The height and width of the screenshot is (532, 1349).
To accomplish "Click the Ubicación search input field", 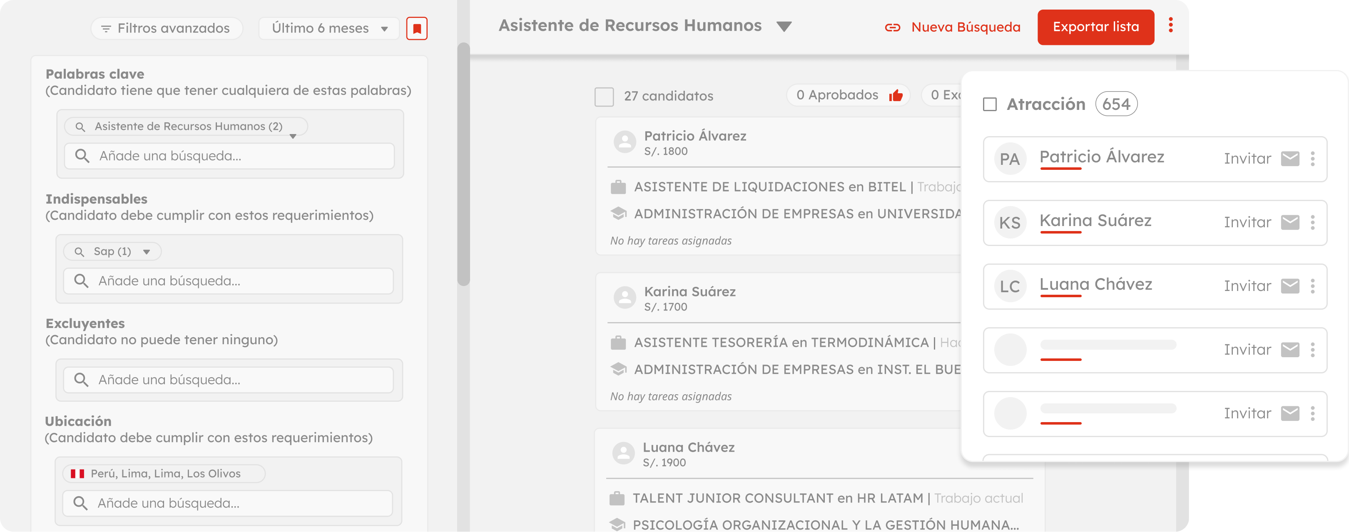I will [227, 504].
